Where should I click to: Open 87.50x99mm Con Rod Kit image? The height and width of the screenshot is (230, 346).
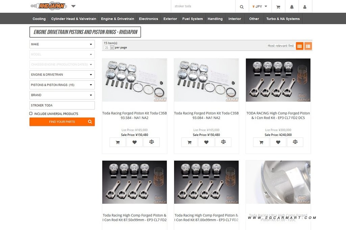pos(134,182)
